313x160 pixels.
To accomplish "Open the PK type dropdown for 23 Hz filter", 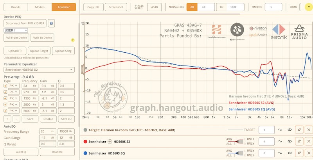I will coord(14,86).
